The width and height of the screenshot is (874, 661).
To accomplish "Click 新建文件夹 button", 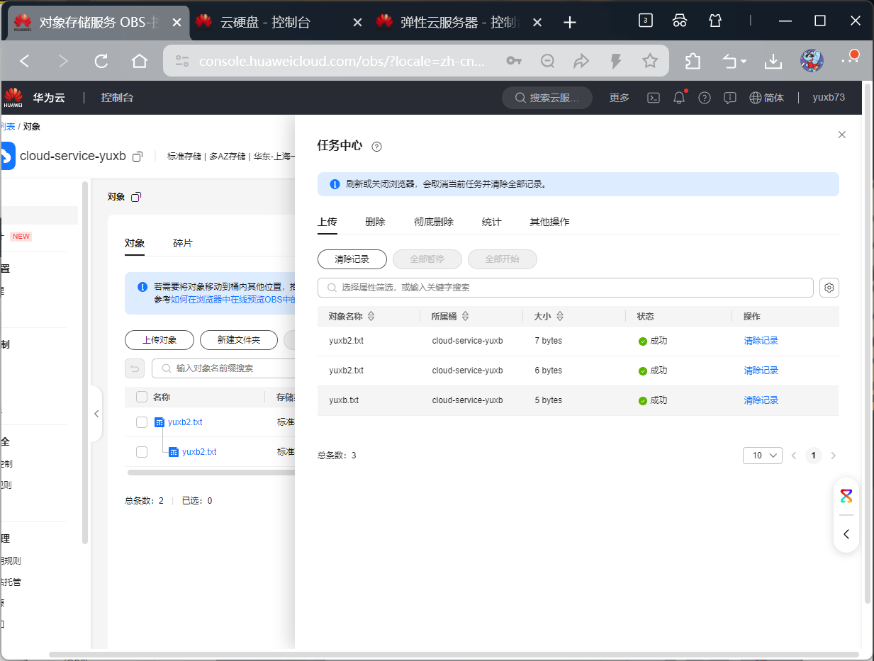I will click(239, 340).
